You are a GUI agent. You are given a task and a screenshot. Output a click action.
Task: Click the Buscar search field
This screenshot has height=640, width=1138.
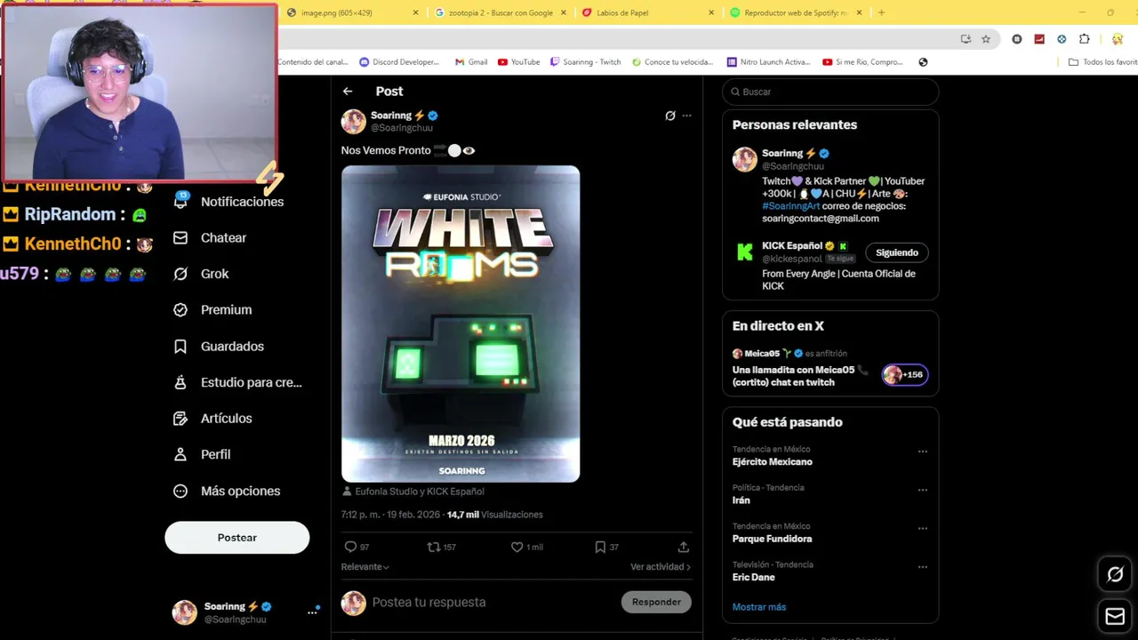[x=830, y=92]
